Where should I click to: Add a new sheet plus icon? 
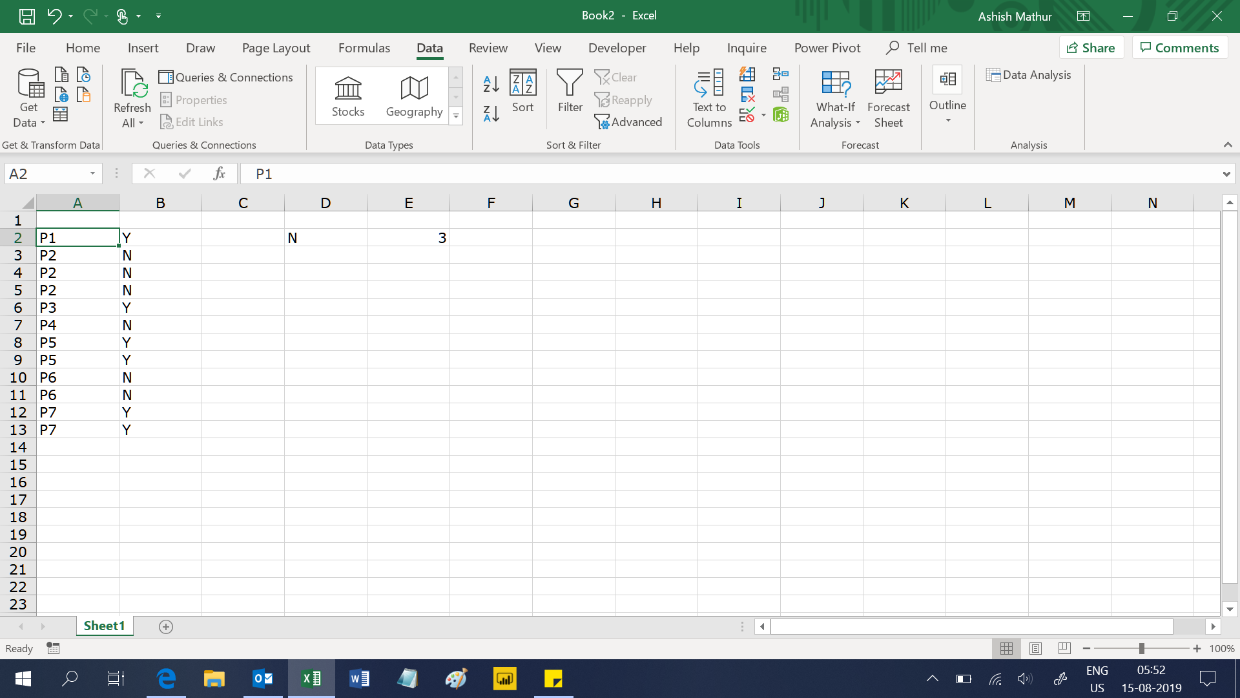[x=166, y=627]
